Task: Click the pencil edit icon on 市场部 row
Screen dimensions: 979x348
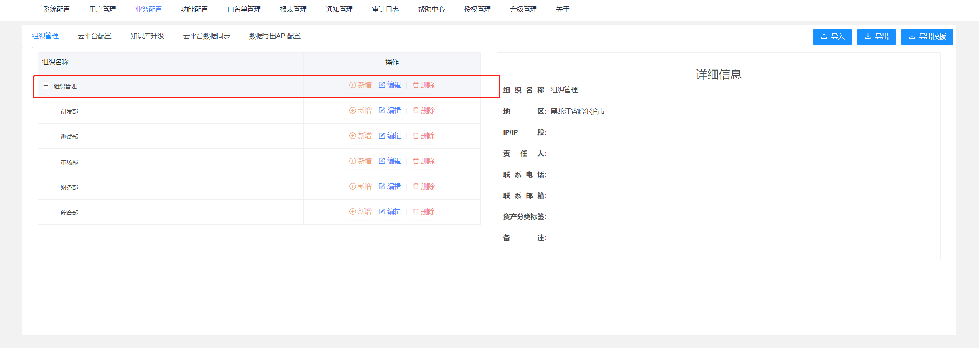Action: point(382,161)
